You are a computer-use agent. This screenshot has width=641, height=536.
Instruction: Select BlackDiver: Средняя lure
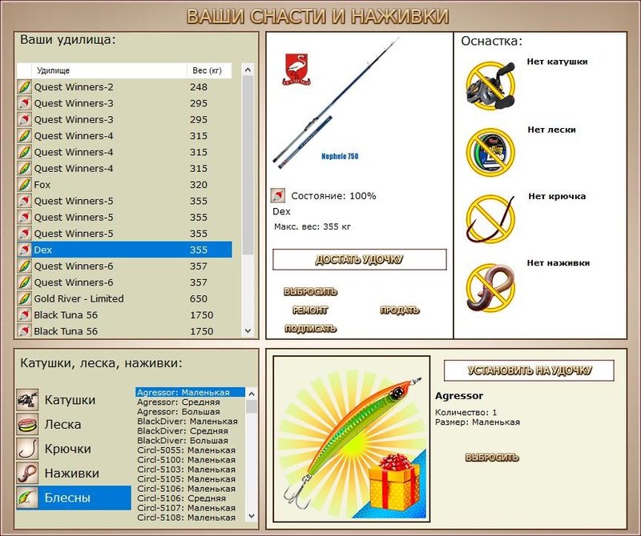click(191, 430)
